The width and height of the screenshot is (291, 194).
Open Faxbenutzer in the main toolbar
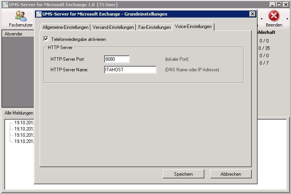(21, 19)
